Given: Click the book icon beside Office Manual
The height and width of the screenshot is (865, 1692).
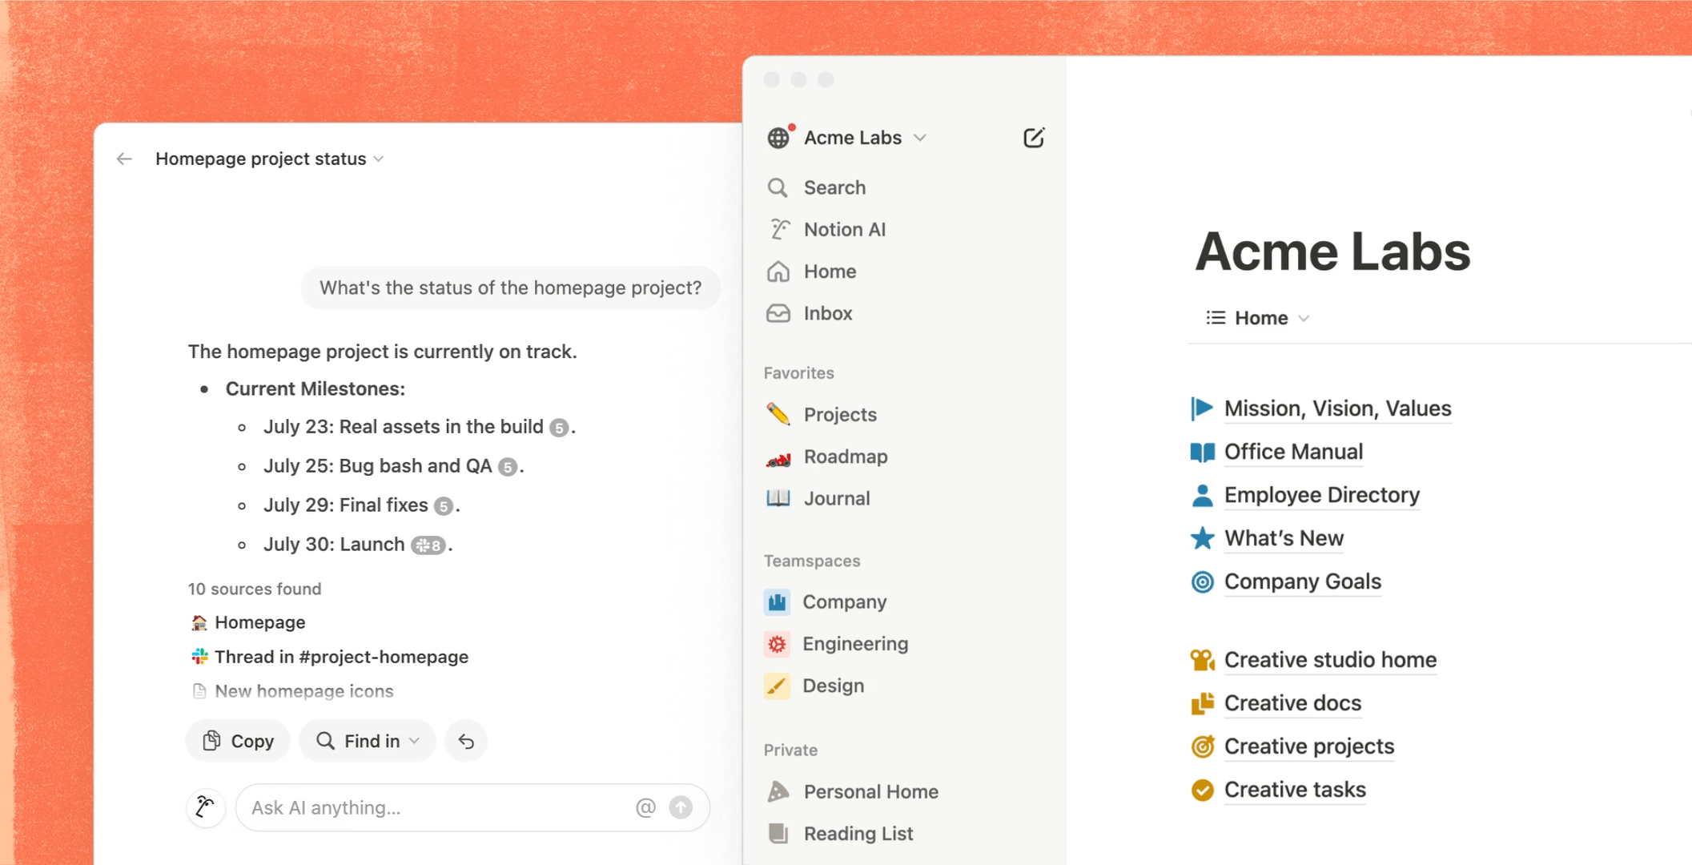Looking at the screenshot, I should coord(1202,453).
